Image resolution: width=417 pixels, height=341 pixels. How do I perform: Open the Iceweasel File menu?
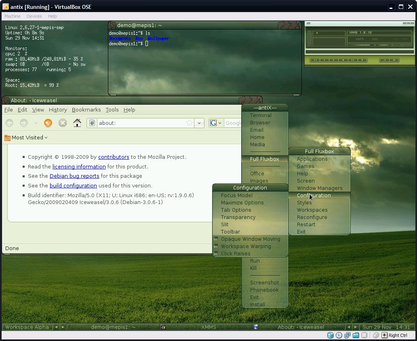click(8, 109)
